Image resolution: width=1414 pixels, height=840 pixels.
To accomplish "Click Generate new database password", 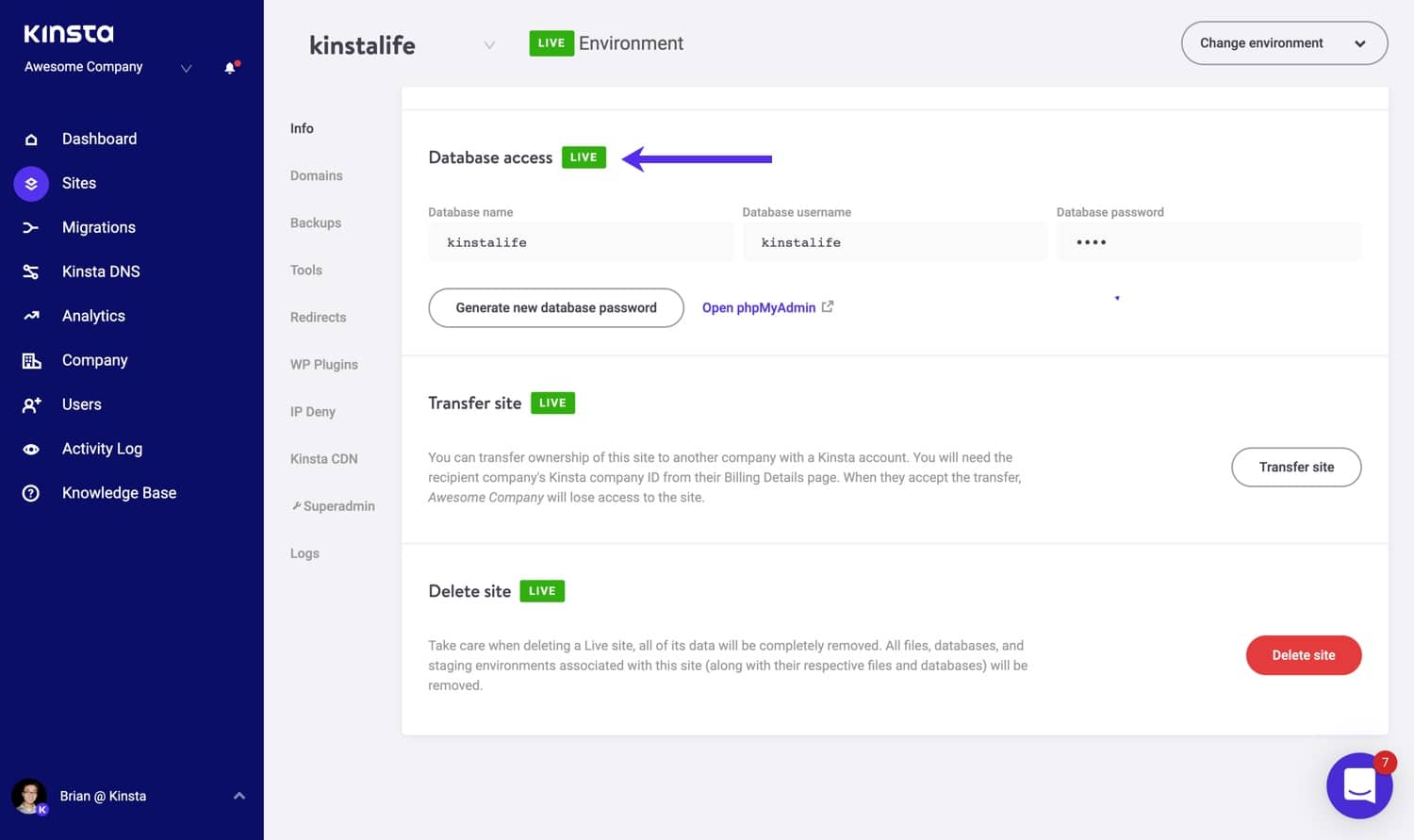I will pos(556,307).
